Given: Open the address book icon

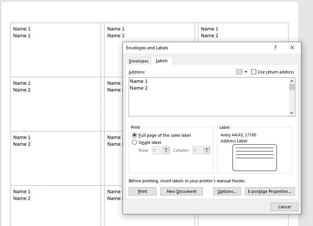Looking at the screenshot, I should 239,72.
